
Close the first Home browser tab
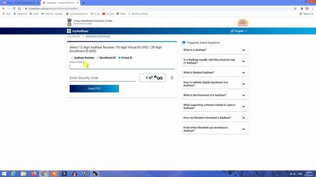[38, 3]
